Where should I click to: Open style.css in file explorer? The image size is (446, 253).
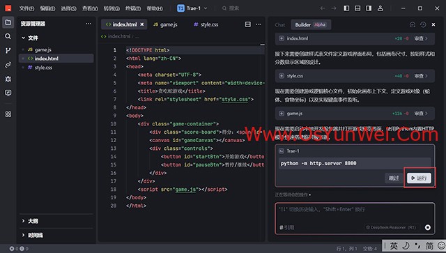(x=56, y=68)
